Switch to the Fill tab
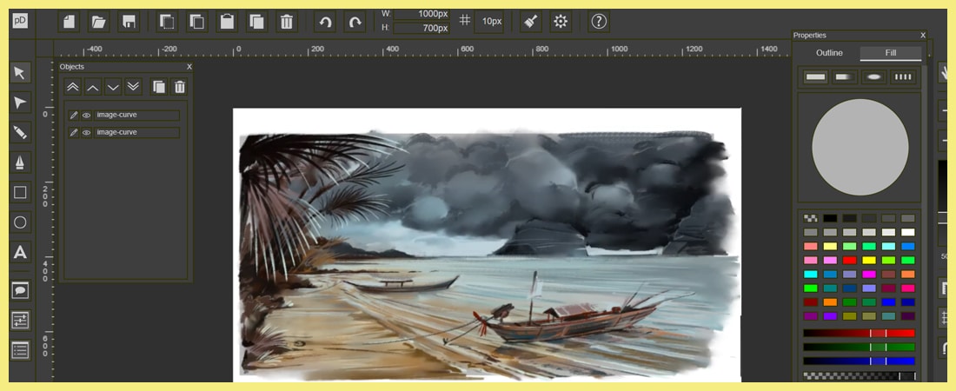The image size is (956, 391). (x=891, y=53)
